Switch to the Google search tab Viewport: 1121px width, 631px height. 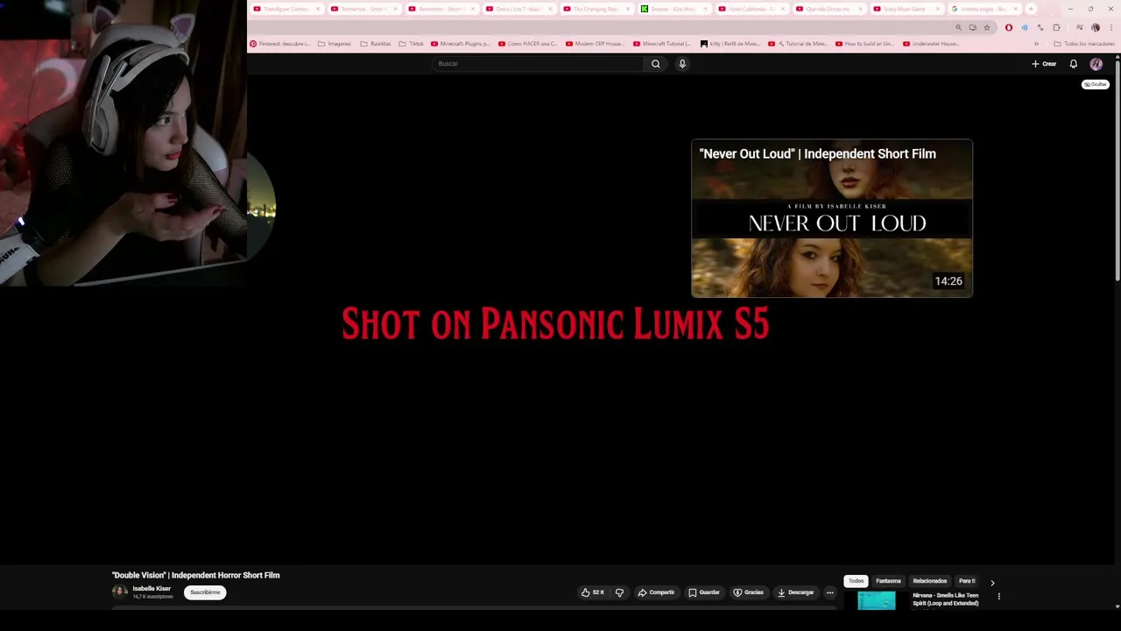[x=984, y=9]
